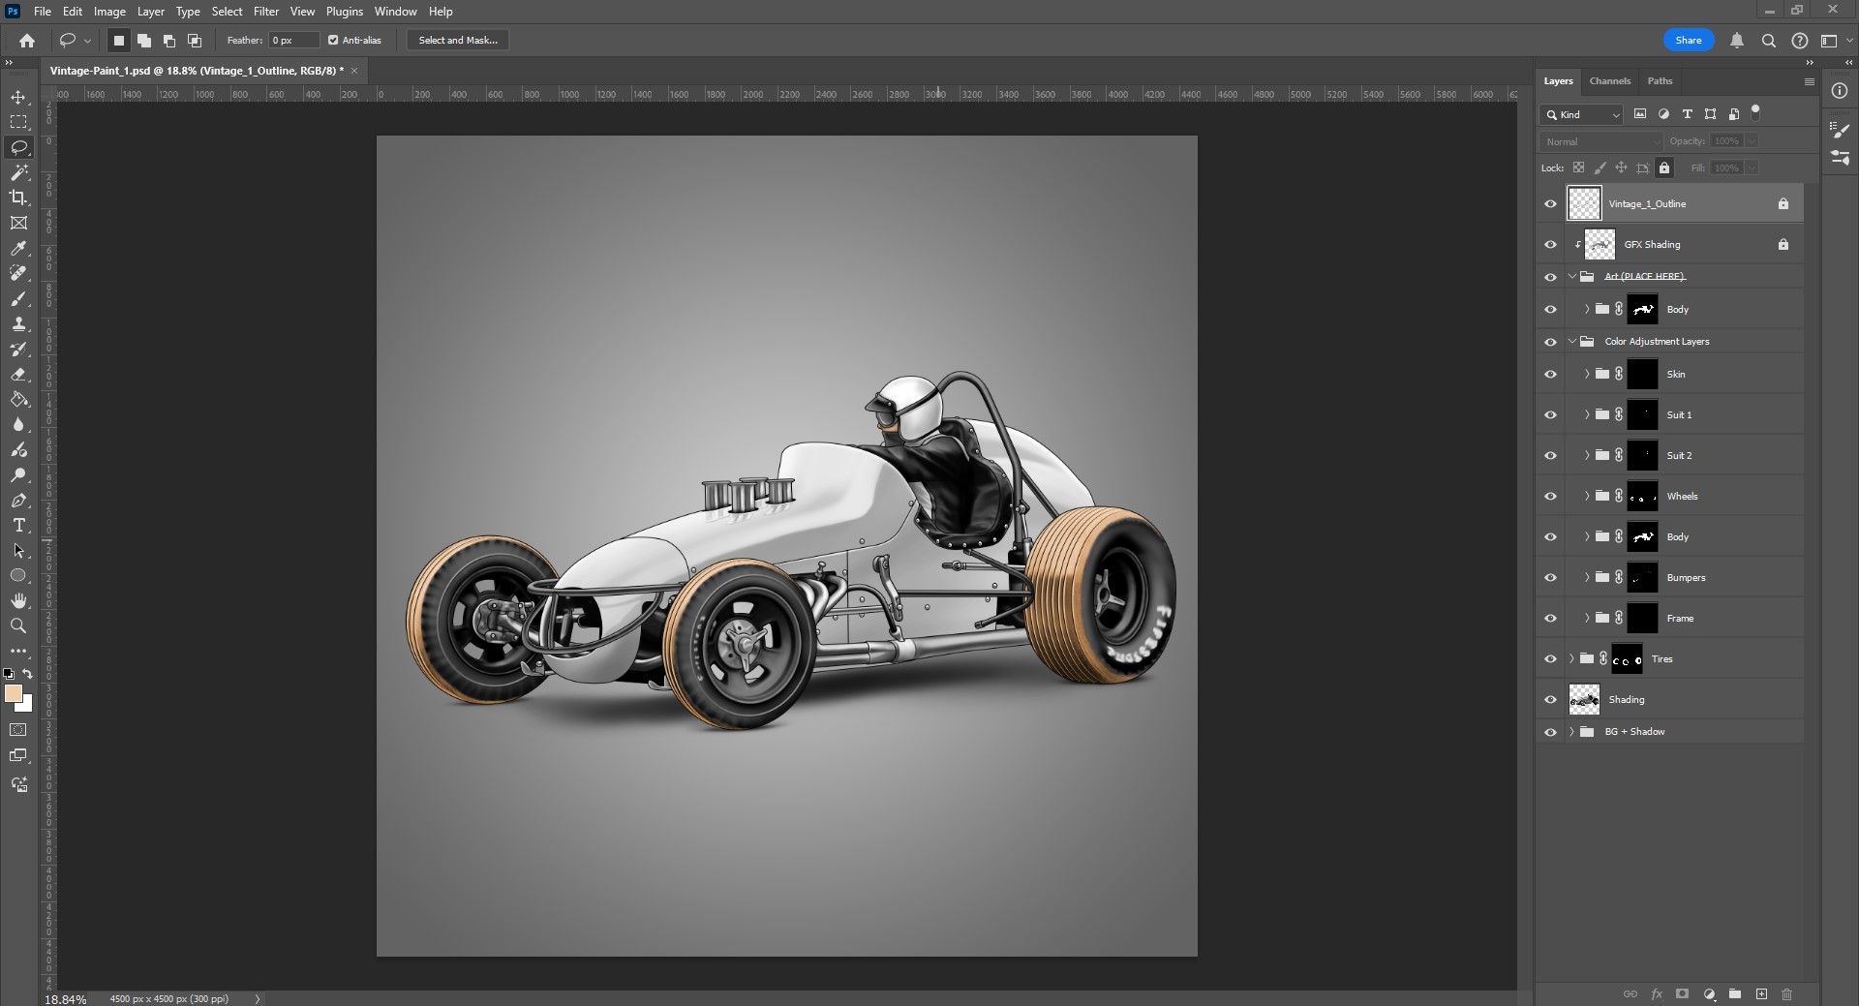
Task: Select the Move tool
Action: [x=18, y=98]
